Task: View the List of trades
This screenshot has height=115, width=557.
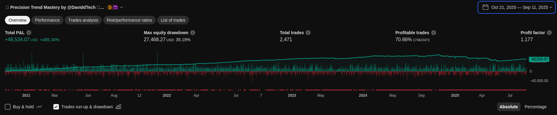Action: [173, 20]
